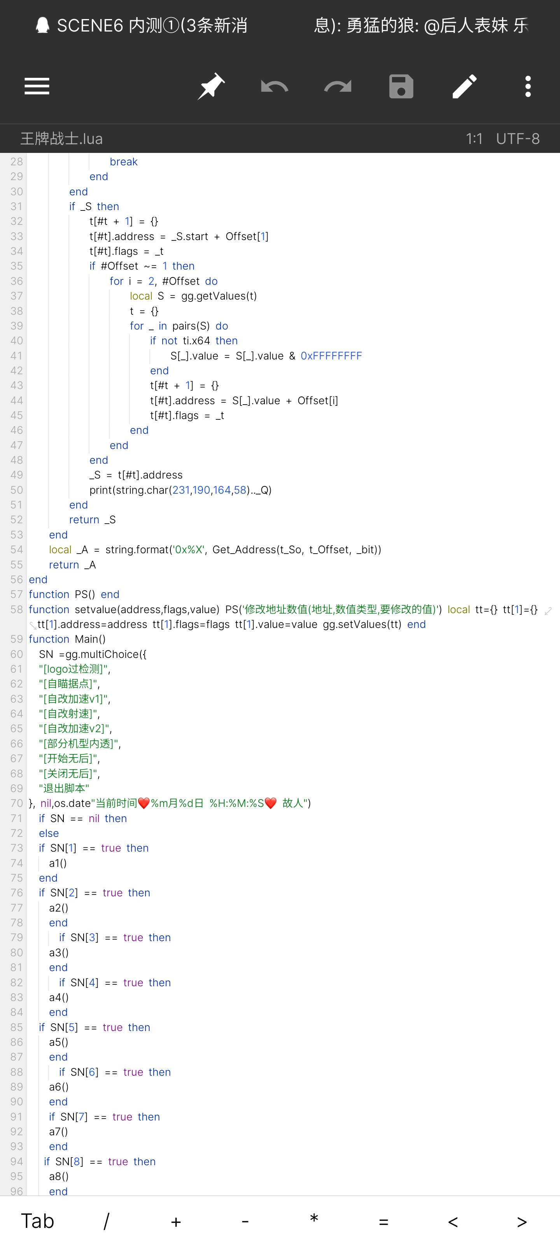This screenshot has width=560, height=1245.
Task: Tap the '[关闭无后]' string
Action: coord(68,773)
